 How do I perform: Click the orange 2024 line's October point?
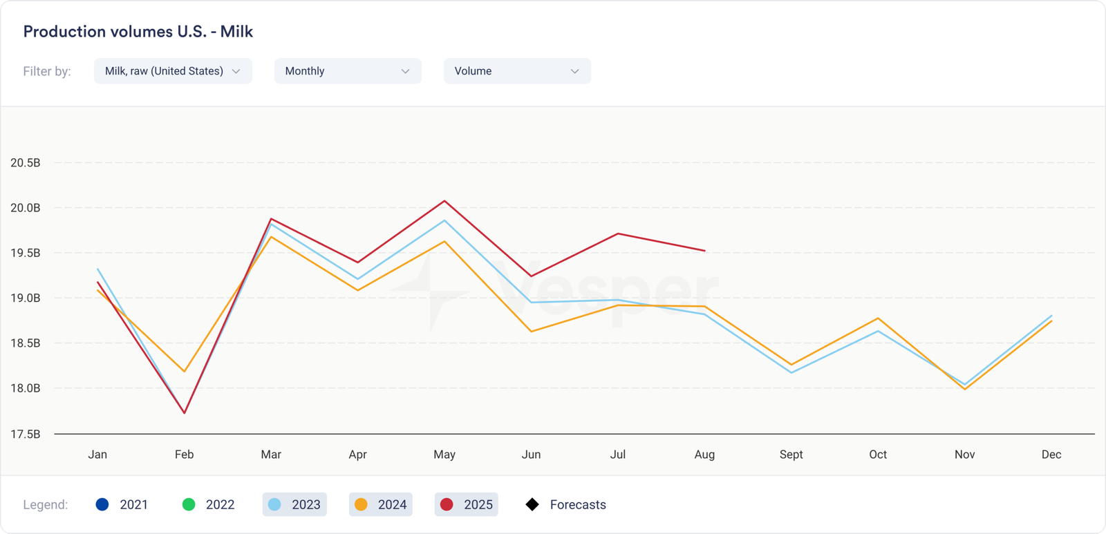pyautogui.click(x=878, y=318)
